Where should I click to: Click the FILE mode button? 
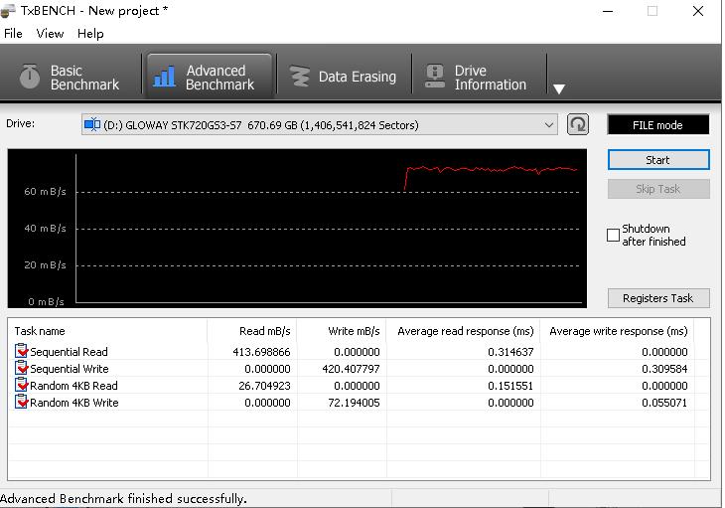(x=657, y=125)
